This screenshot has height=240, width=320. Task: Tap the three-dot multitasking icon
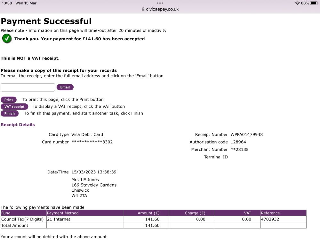pos(160,3)
